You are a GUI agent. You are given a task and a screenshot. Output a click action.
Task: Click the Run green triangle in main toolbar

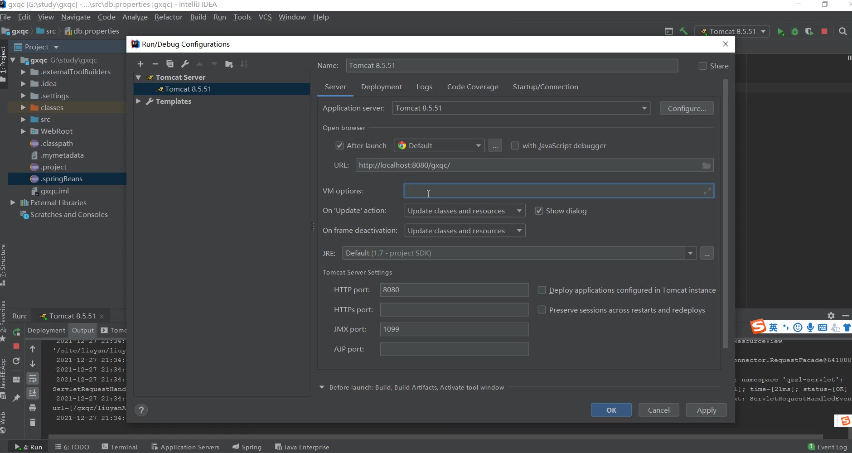(x=780, y=31)
